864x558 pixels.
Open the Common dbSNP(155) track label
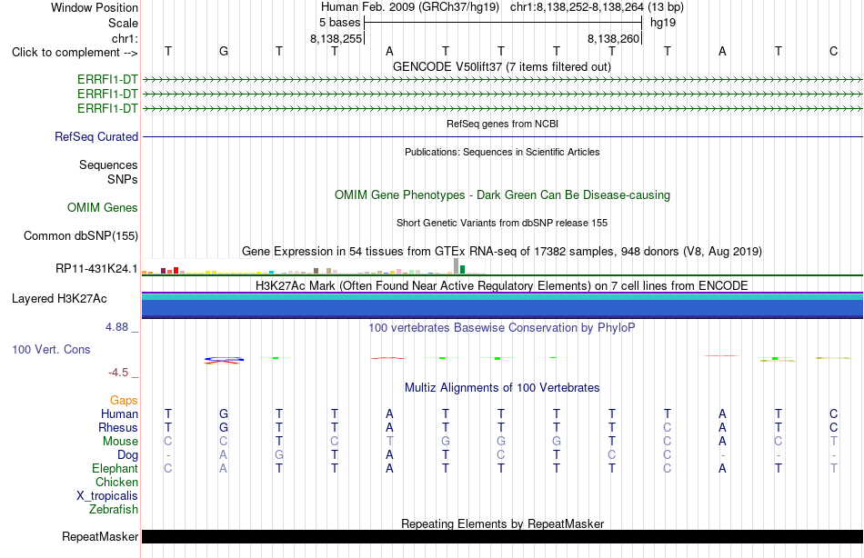click(x=81, y=235)
